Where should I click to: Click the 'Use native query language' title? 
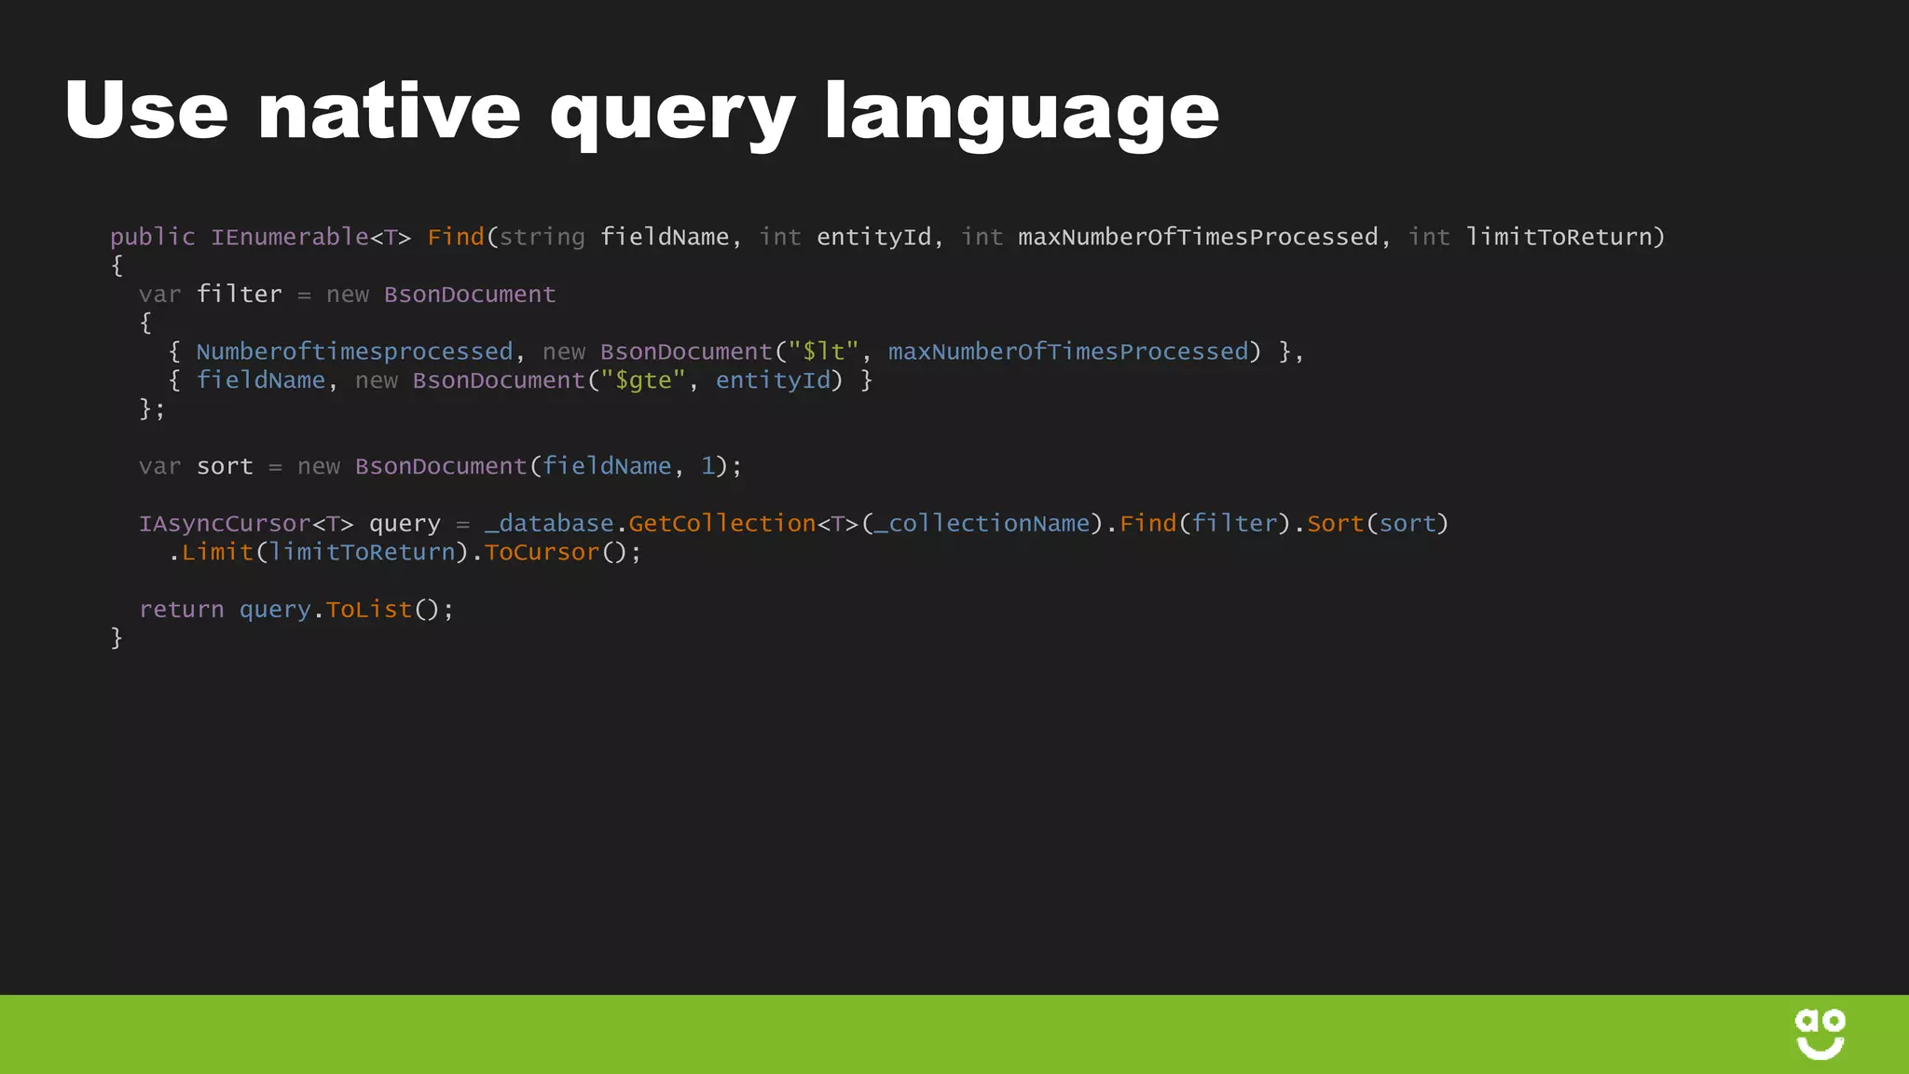[641, 112]
